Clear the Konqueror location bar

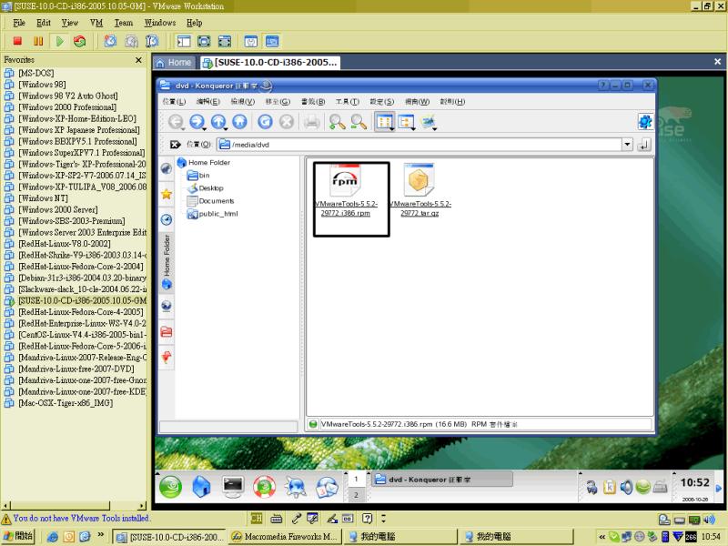click(175, 145)
